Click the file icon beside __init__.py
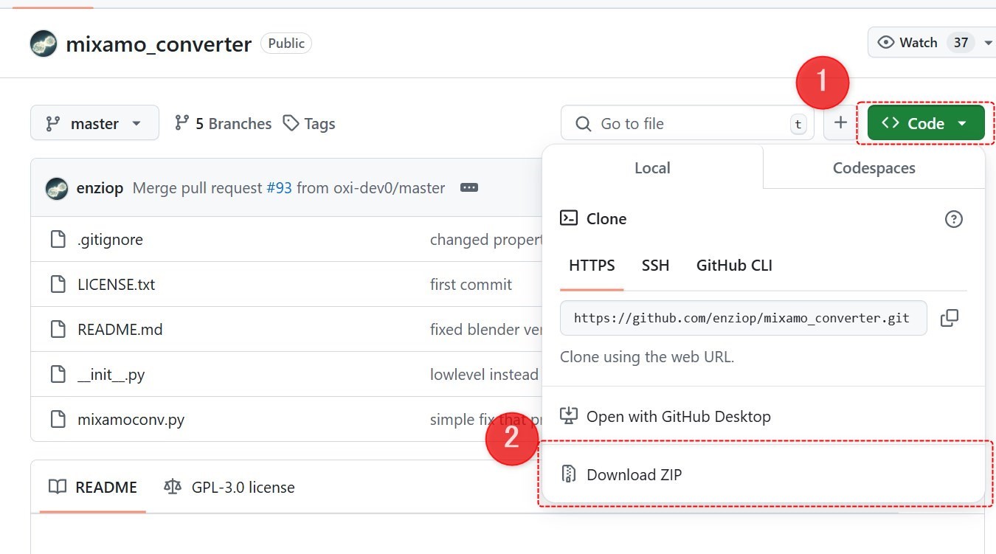This screenshot has height=554, width=996. pos(58,375)
